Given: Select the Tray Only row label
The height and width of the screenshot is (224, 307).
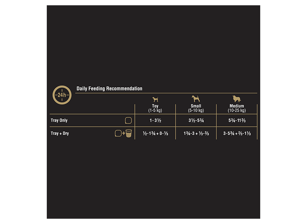Looking at the screenshot, I should (59, 120).
